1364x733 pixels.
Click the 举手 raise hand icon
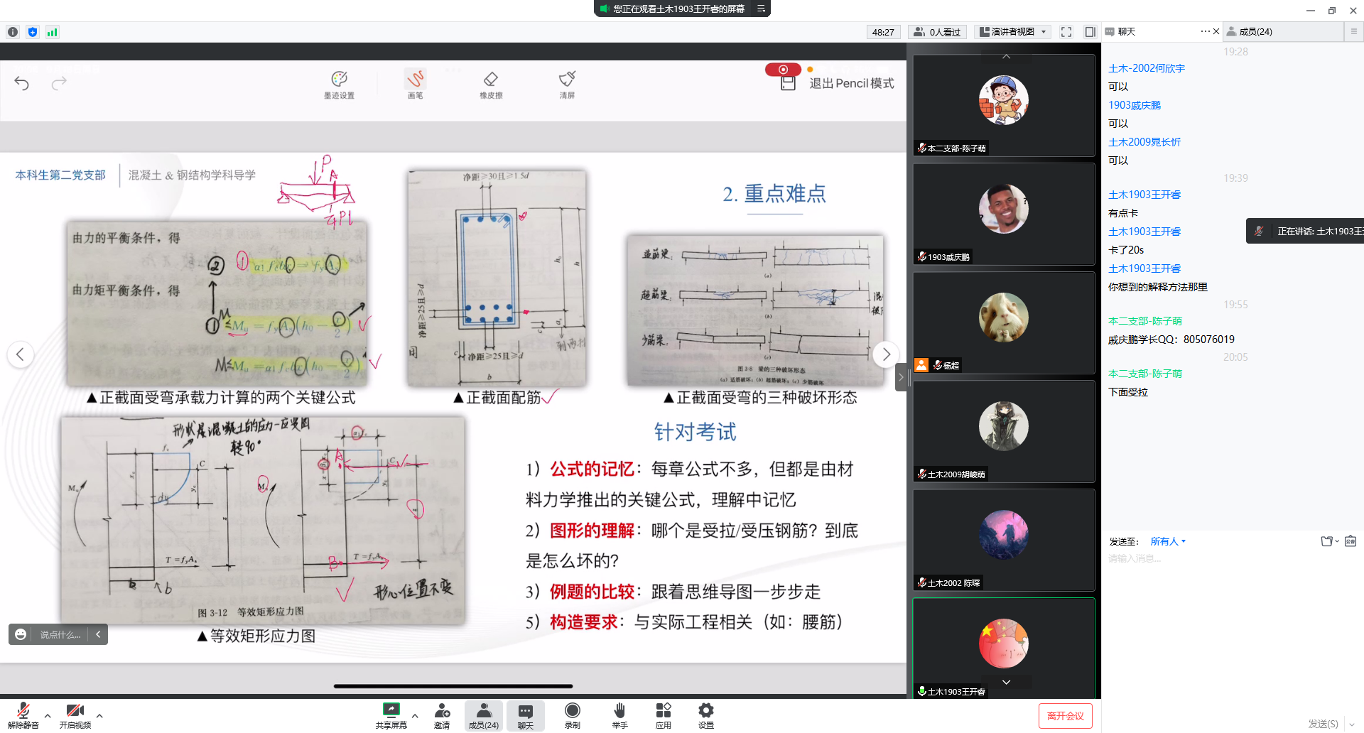(619, 715)
